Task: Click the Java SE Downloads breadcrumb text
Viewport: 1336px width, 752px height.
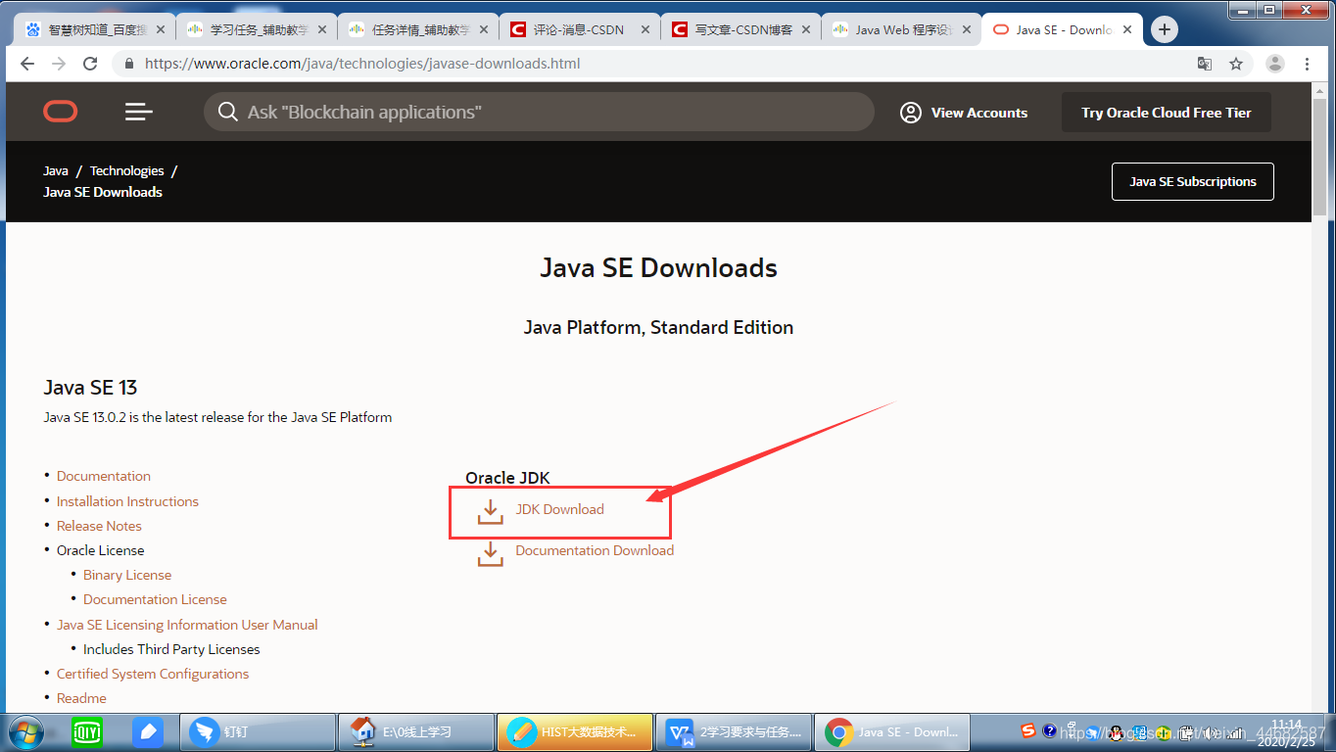Action: click(103, 192)
